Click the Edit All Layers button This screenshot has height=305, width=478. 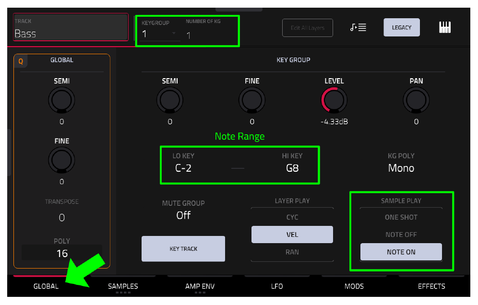pyautogui.click(x=307, y=28)
